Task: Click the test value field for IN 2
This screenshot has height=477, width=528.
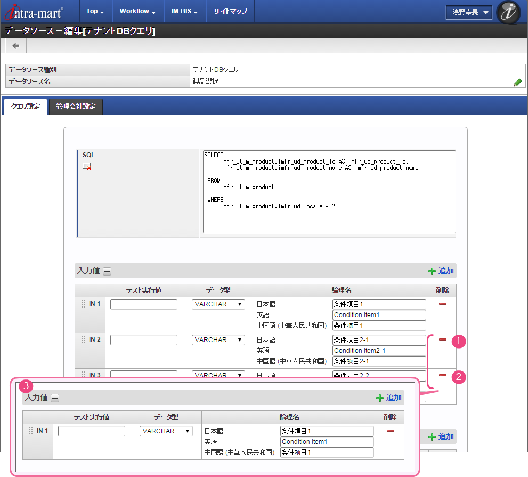Action: [x=144, y=340]
